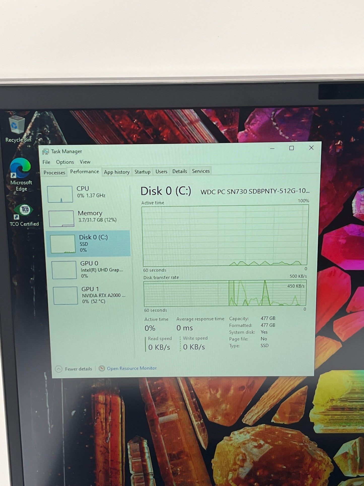Switch to the Processes tab
This screenshot has height=486, width=364.
(54, 173)
